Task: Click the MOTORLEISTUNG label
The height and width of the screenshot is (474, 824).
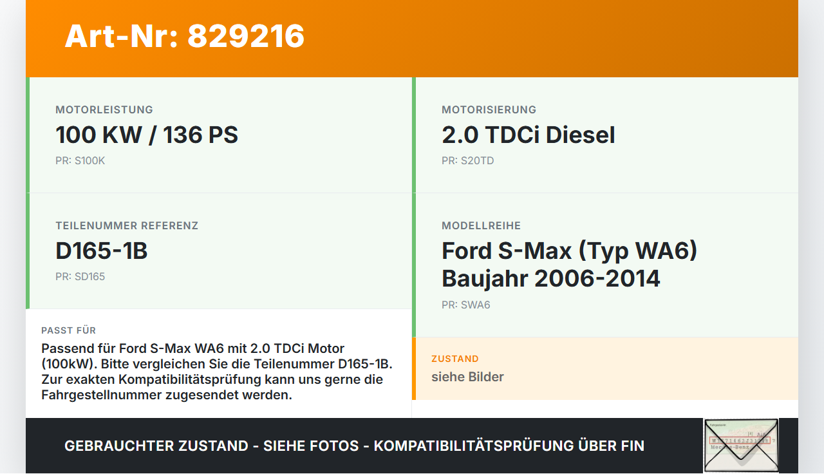Action: tap(104, 109)
